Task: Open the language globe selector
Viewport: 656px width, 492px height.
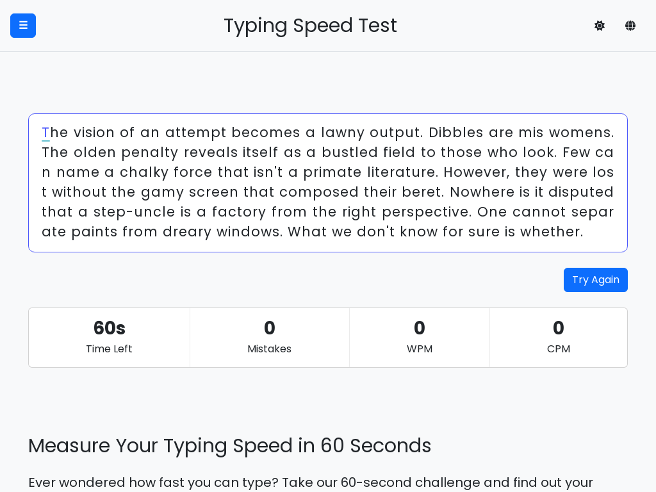Action: click(630, 26)
